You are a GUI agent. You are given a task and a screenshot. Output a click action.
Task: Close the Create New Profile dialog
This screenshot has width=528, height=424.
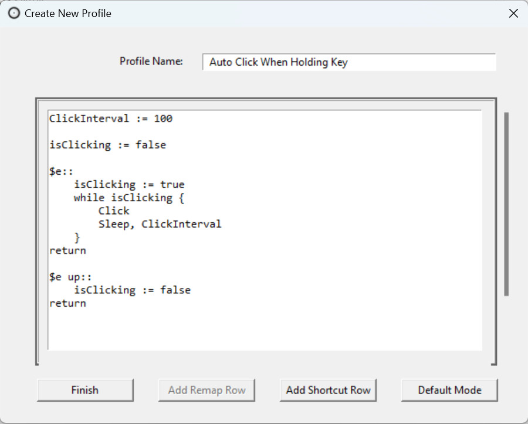click(513, 13)
